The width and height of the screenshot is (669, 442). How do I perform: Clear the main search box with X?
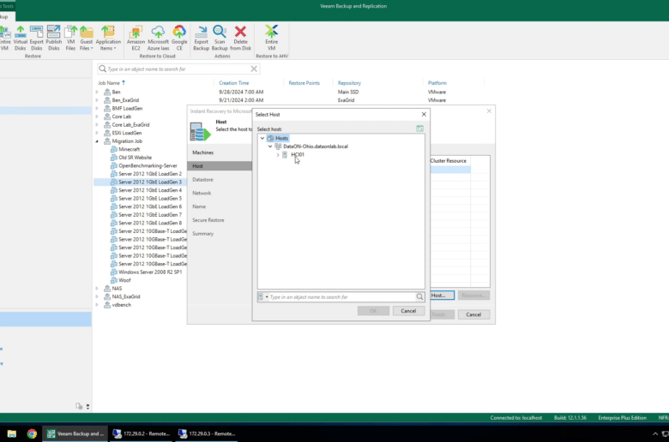254,69
